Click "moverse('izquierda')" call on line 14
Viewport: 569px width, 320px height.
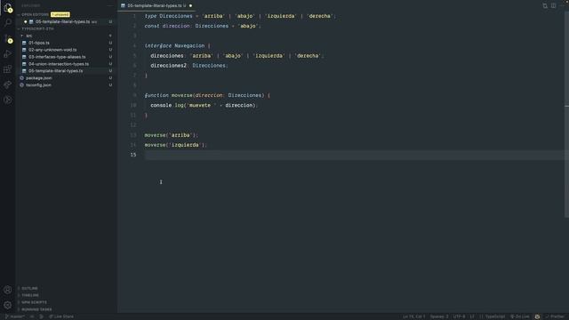tap(176, 145)
